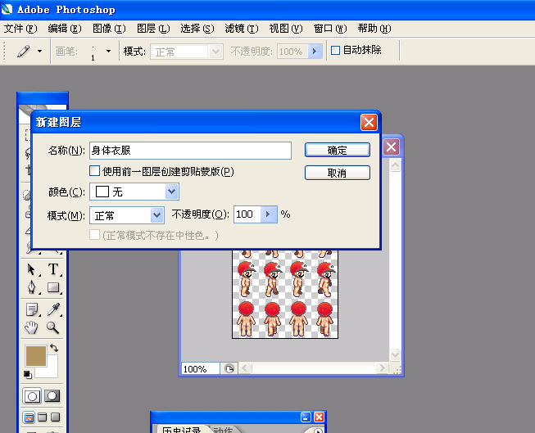Open the 颜色 dropdown showing 无

click(171, 192)
